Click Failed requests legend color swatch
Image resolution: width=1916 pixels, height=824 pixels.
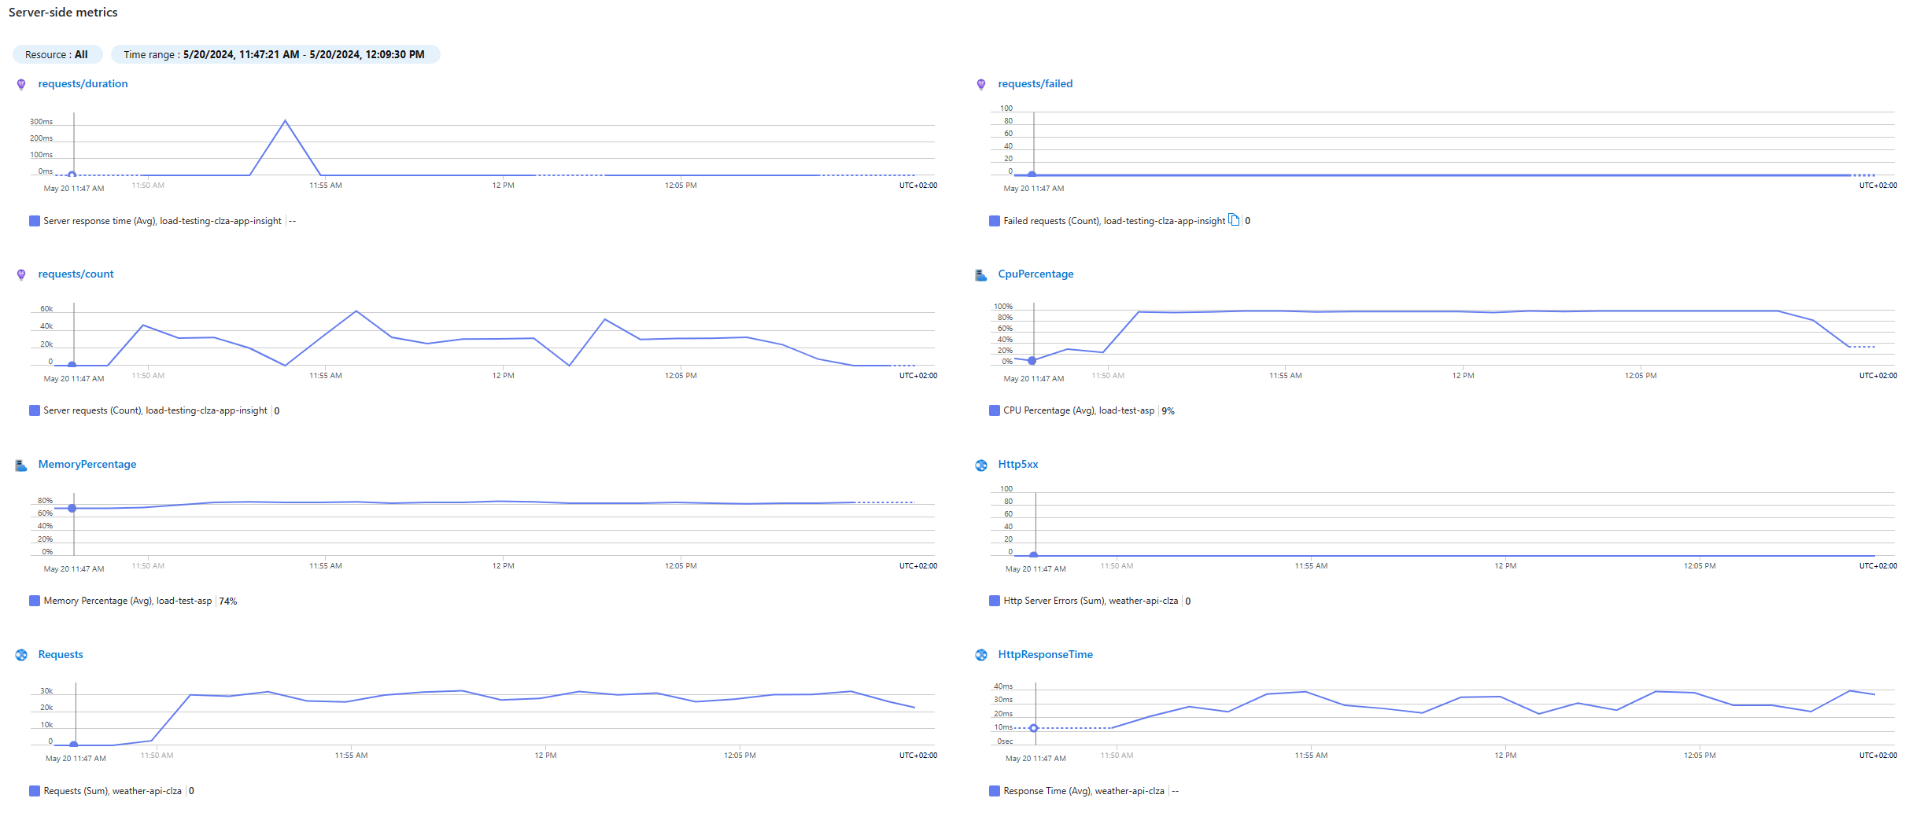coord(995,221)
